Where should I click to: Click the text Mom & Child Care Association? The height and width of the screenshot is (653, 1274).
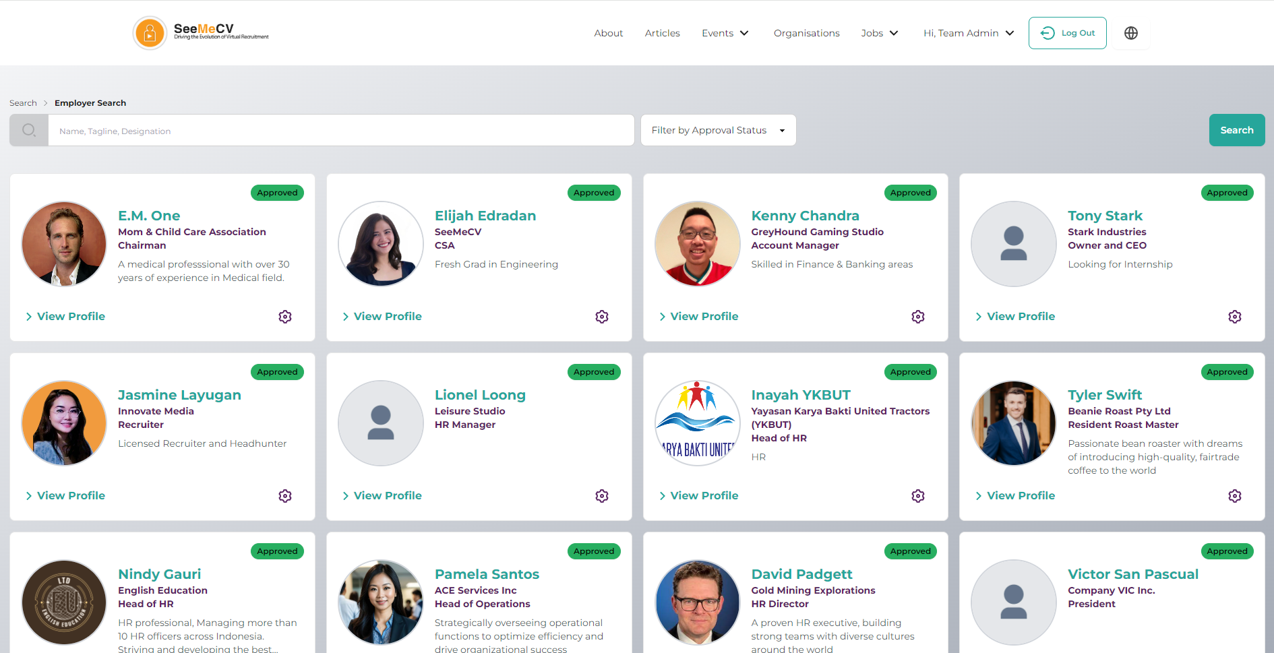pos(192,232)
